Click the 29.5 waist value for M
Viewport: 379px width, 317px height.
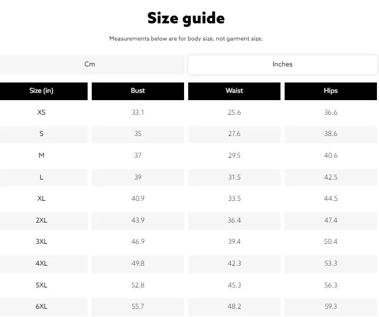coord(234,155)
